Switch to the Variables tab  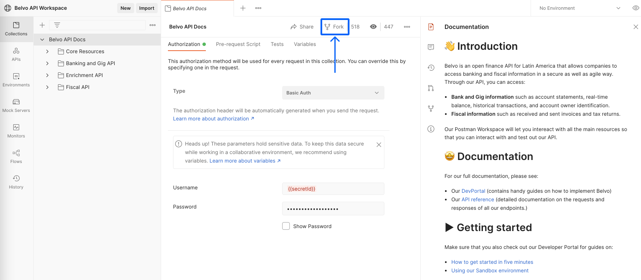(305, 44)
